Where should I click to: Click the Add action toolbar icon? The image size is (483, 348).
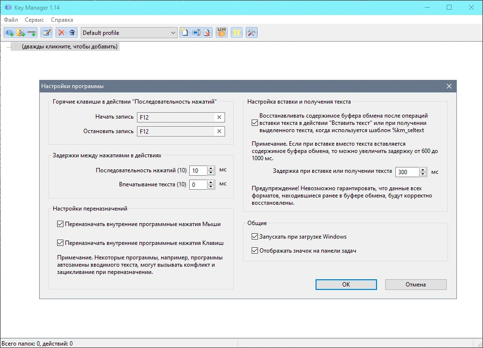pos(10,32)
